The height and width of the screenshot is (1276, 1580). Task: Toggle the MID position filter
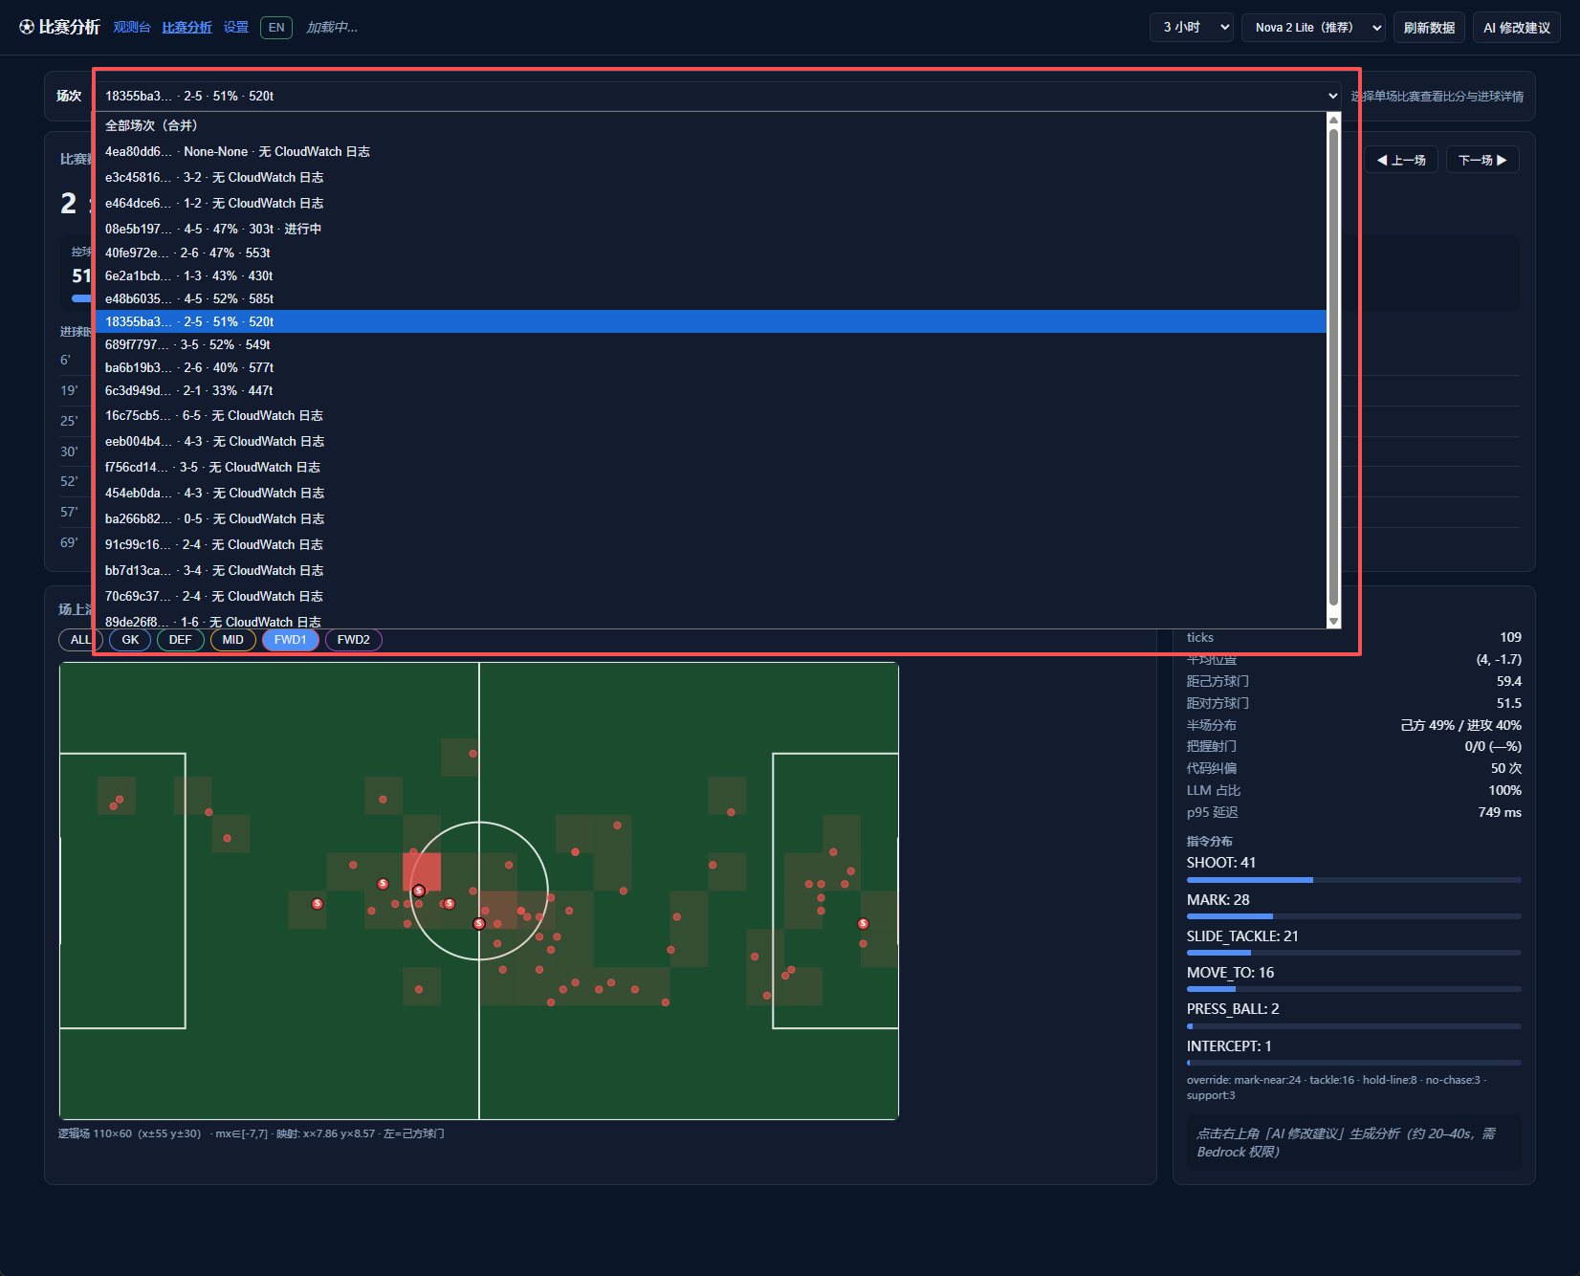coord(232,640)
